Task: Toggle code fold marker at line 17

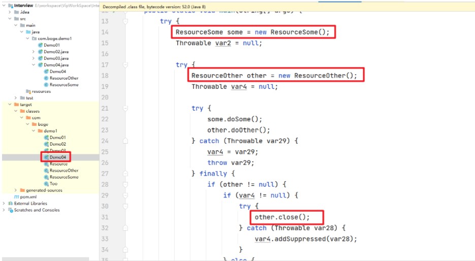Action: pos(125,65)
